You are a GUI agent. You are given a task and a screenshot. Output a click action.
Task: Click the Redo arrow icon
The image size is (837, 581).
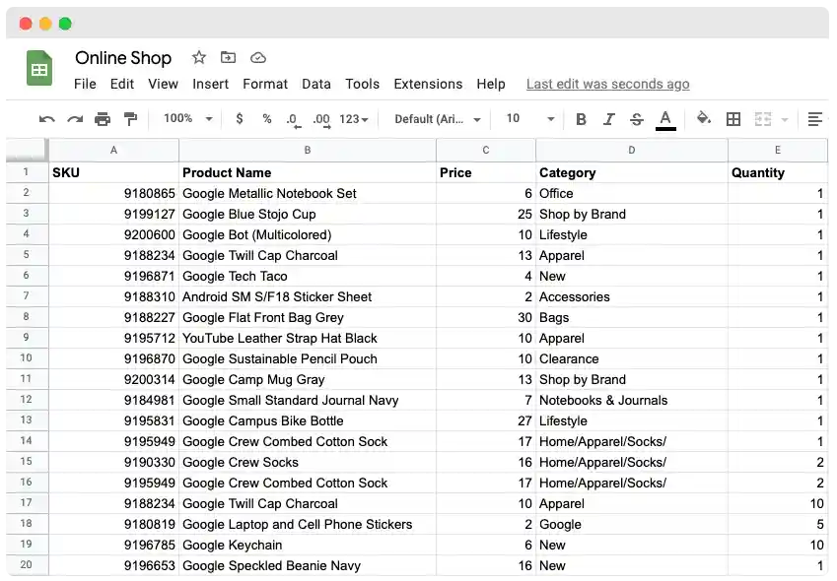(75, 119)
